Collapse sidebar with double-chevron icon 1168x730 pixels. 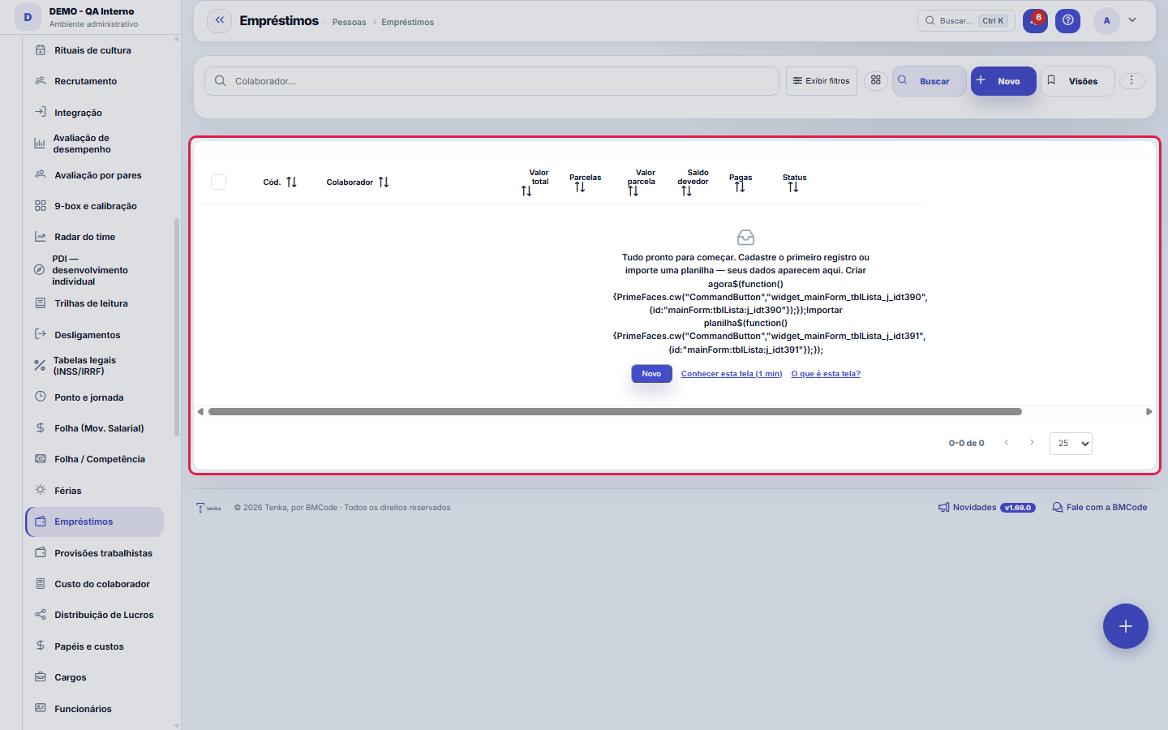[x=219, y=21]
